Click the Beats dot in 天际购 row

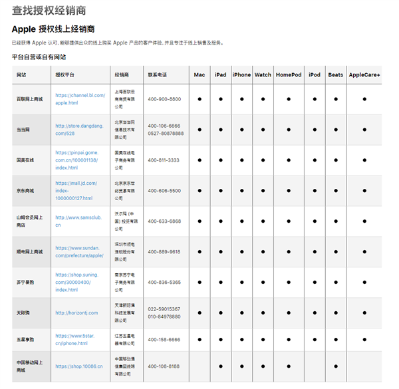(x=336, y=313)
